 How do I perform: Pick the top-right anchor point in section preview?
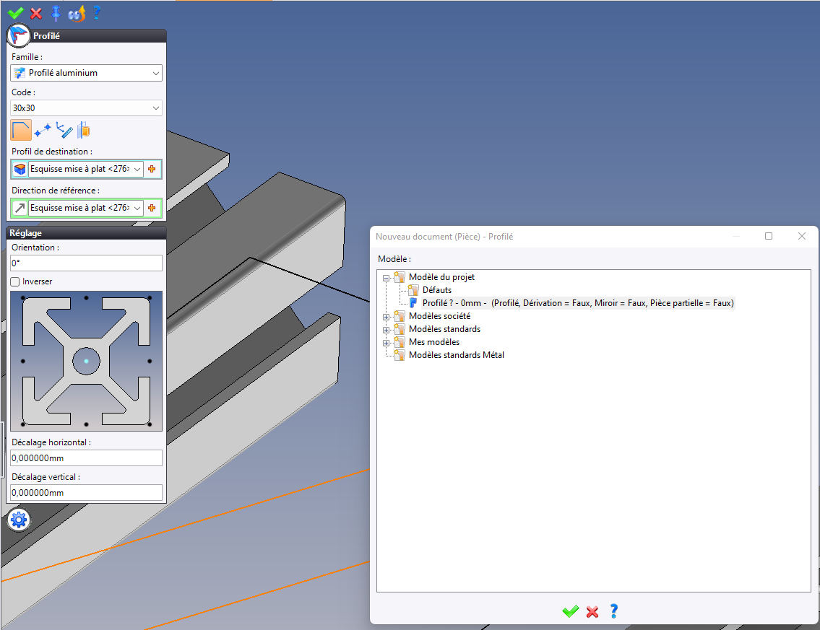click(x=150, y=298)
